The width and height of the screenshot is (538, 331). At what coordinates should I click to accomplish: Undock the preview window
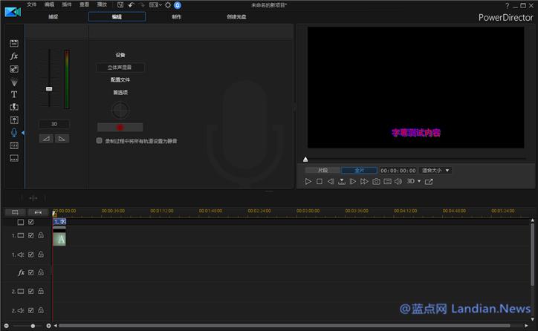pyautogui.click(x=429, y=181)
